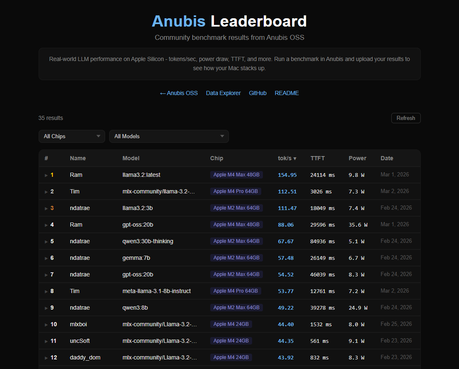Expand rank 4 gpt-oss:20b row arrow
The width and height of the screenshot is (459, 369).
(47, 225)
